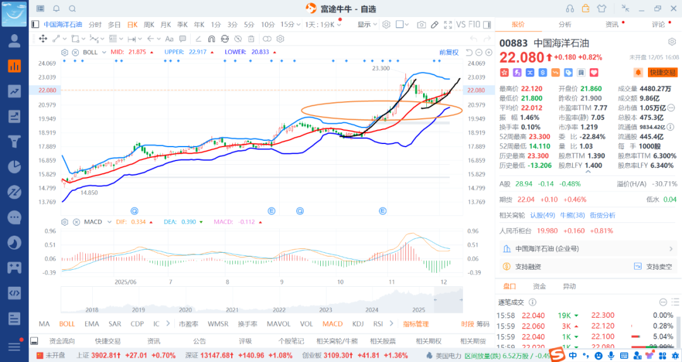Screen dimensions: 682x362
Task: Expand more indicators chevron after IC
Action: click(x=168, y=323)
